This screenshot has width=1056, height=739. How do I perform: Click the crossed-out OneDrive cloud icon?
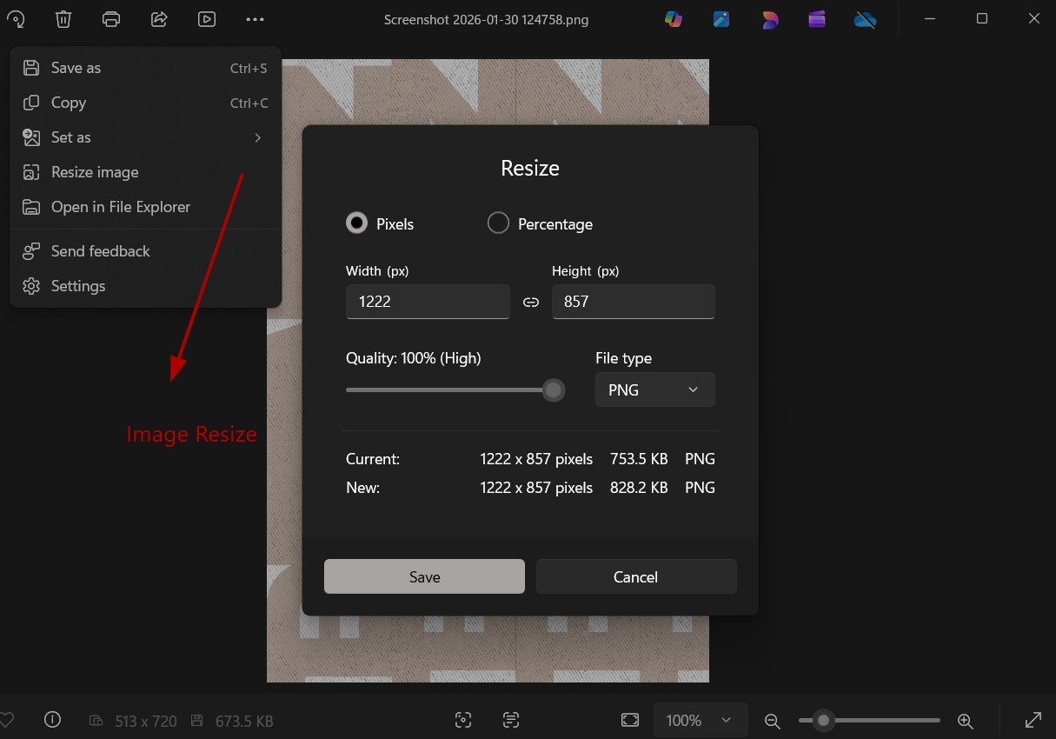865,19
